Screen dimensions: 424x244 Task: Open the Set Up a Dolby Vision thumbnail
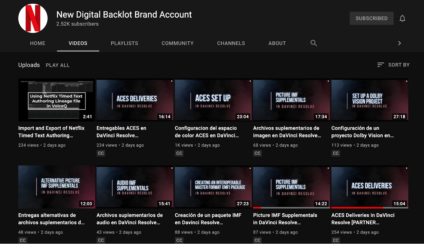[370, 100]
